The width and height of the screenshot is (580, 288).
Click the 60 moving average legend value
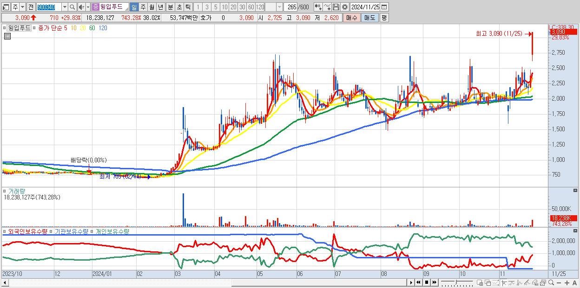click(92, 28)
